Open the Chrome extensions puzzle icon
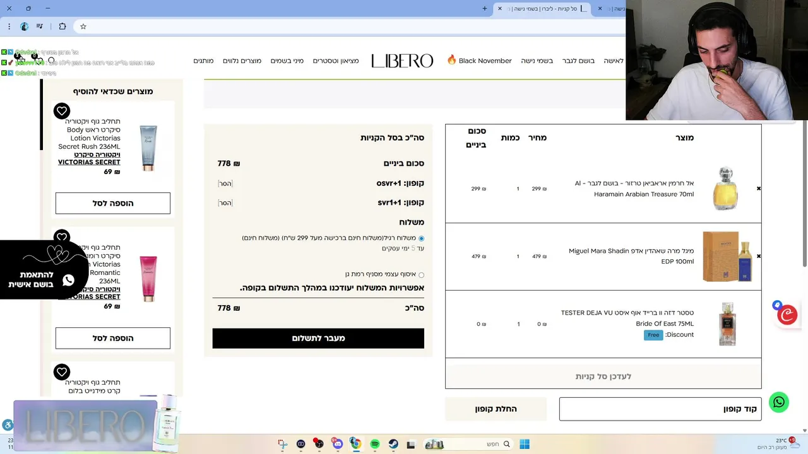Viewport: 808px width, 454px height. [62, 26]
